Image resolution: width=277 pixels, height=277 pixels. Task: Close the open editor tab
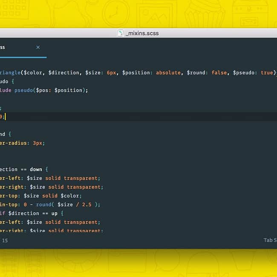[x=38, y=47]
